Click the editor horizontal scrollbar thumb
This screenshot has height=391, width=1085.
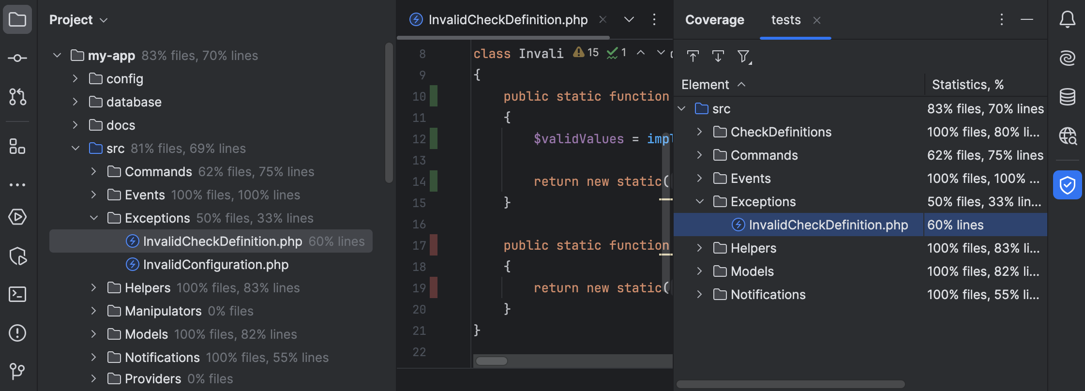(491, 361)
